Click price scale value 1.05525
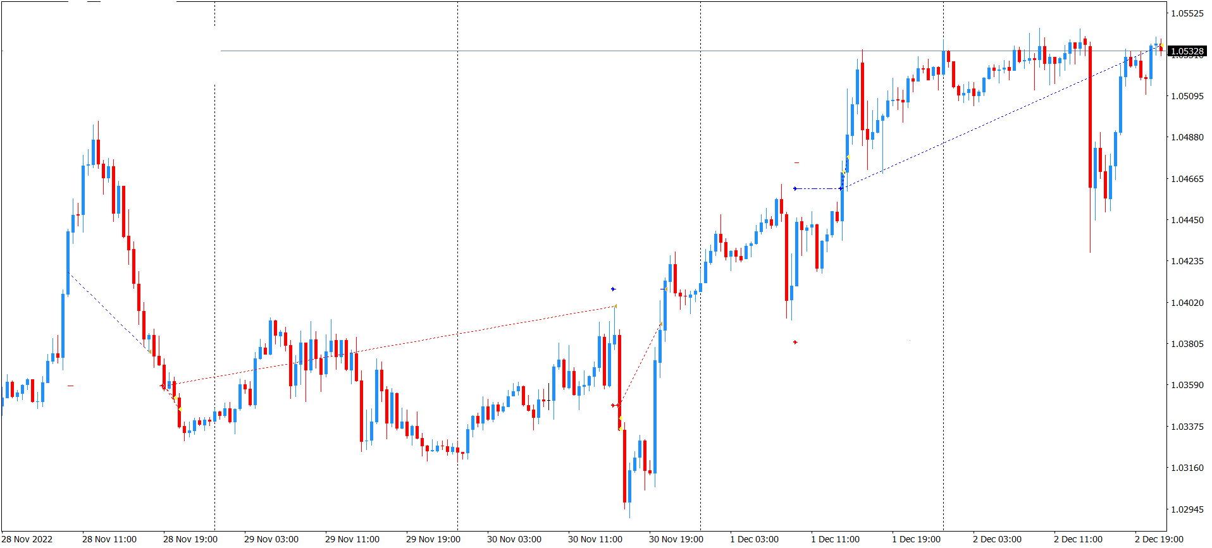 tap(1187, 13)
